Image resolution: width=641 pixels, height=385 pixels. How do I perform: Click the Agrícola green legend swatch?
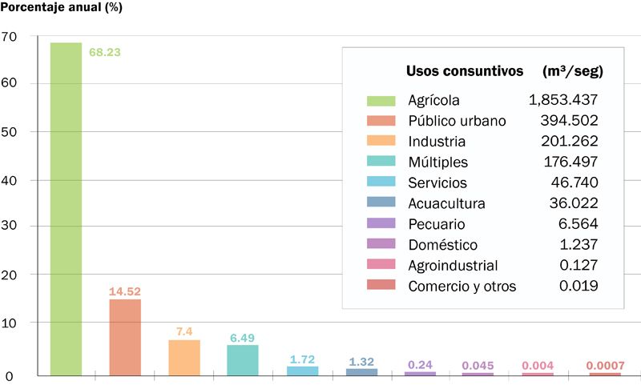(382, 101)
